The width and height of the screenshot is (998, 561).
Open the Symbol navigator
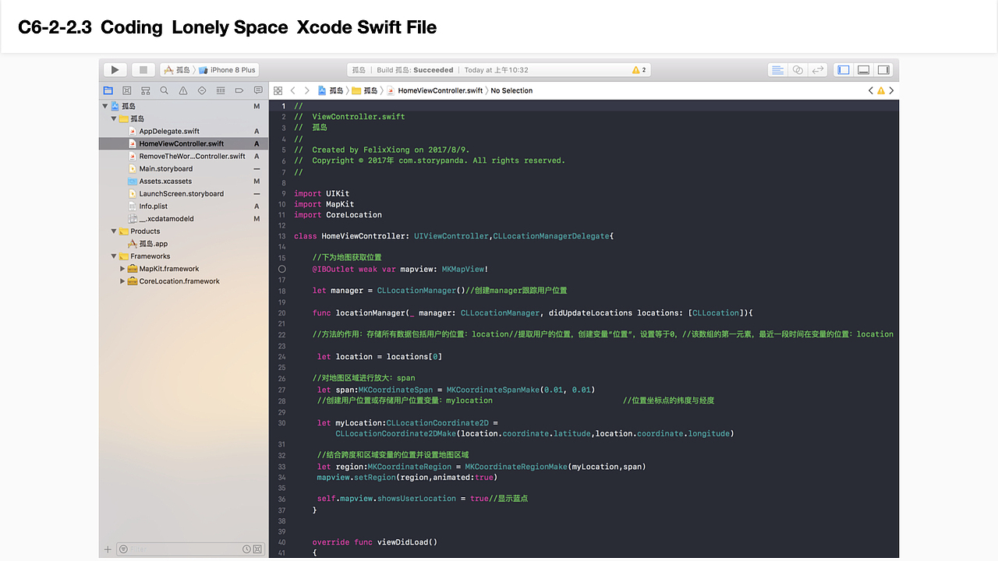tap(145, 90)
